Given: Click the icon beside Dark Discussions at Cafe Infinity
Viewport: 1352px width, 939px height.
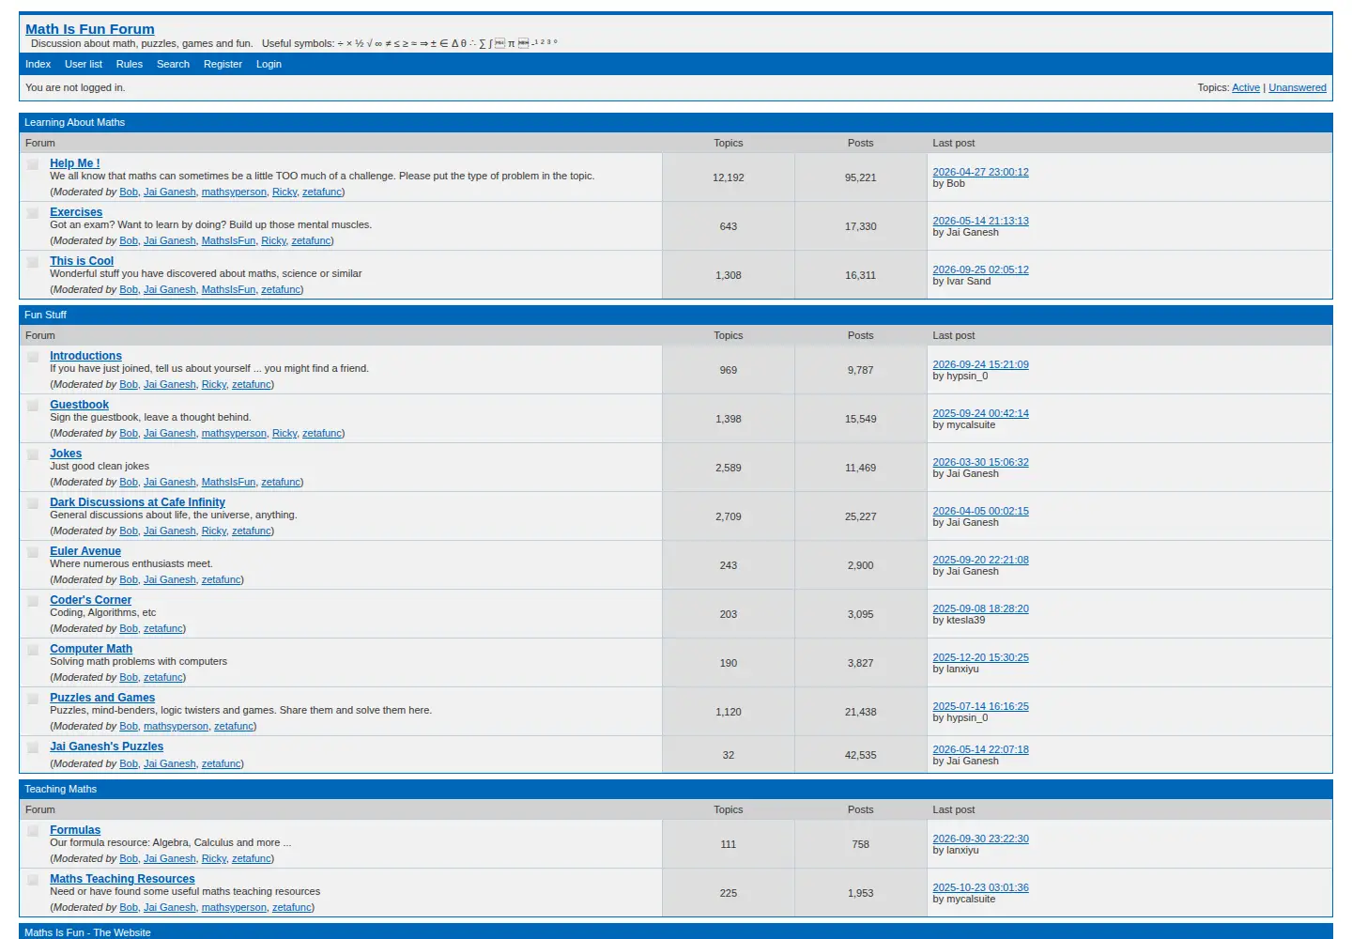Looking at the screenshot, I should coord(33,503).
